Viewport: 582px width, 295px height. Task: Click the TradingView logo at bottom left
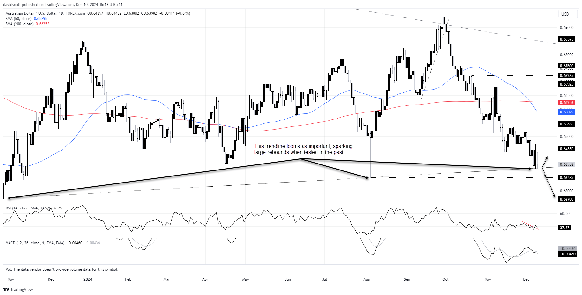coord(18,289)
